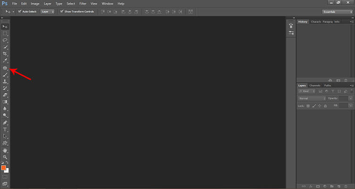Toggle the Auto-Select checkbox
Image resolution: width=355 pixels, height=189 pixels.
[20, 11]
